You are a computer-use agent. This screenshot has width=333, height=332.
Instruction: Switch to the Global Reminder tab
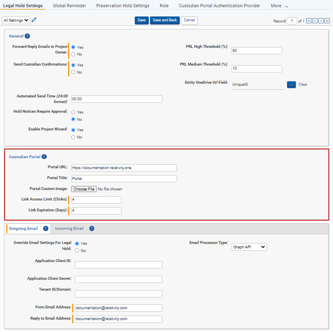70,5
